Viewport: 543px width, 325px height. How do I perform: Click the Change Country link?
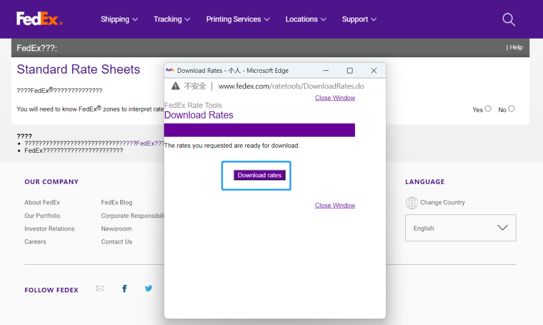pos(442,202)
